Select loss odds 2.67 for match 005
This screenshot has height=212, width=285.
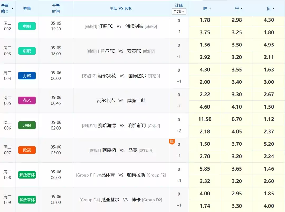coord(269,94)
